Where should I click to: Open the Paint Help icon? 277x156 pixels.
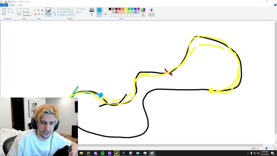click(x=275, y=5)
